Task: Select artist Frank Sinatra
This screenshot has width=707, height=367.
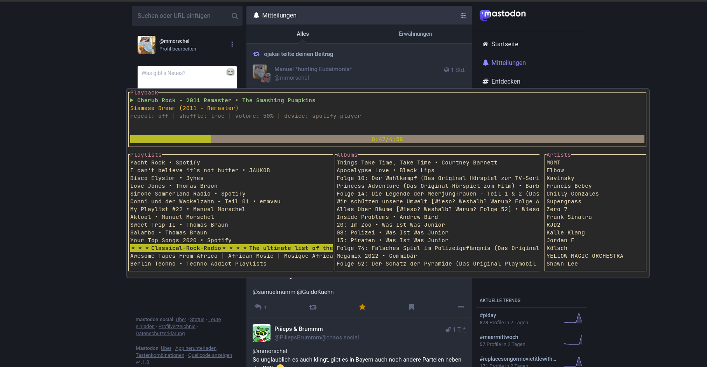Action: click(569, 217)
